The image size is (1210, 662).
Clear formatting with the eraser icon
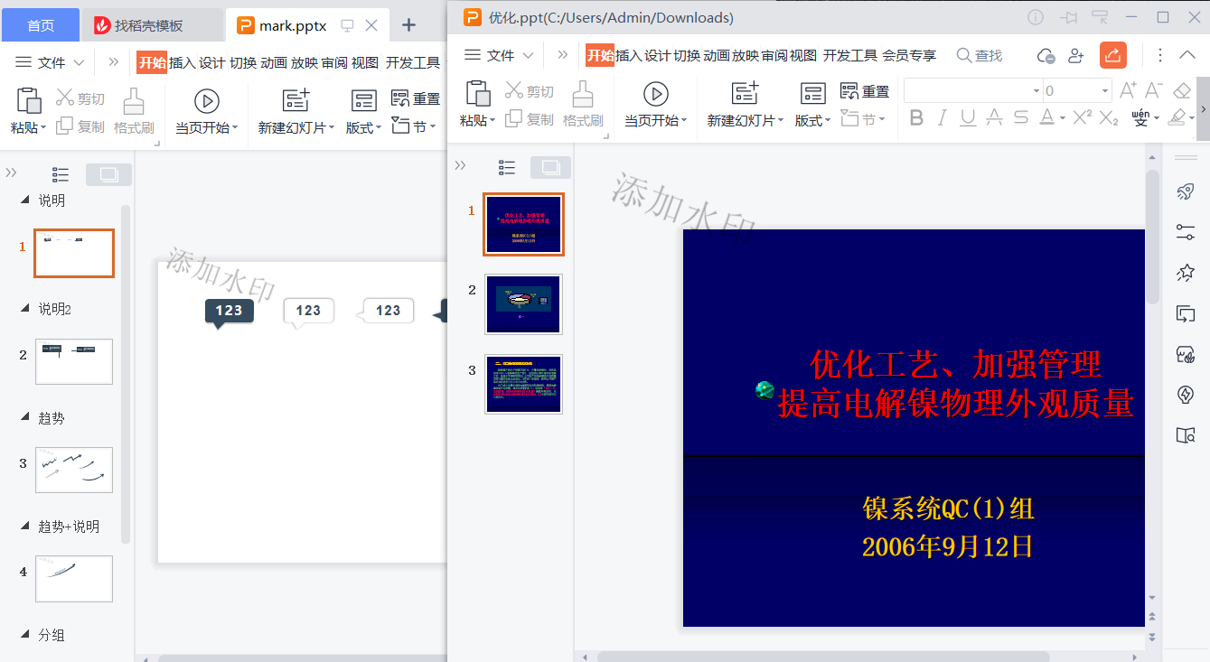coord(1182,90)
